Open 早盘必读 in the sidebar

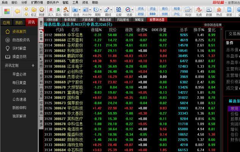point(19,74)
